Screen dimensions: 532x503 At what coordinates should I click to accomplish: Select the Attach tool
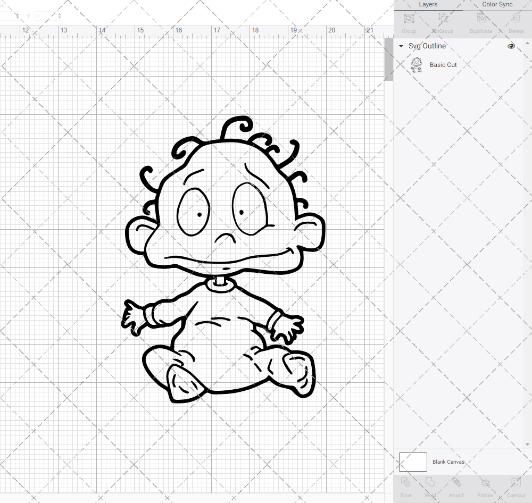coord(456,488)
